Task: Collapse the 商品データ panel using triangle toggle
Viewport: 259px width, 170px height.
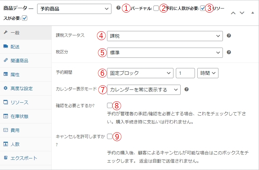Action: coord(253,13)
